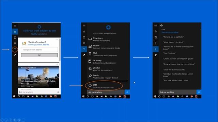
Task: Click selected Help icon in middle panel
Action: (84, 49)
